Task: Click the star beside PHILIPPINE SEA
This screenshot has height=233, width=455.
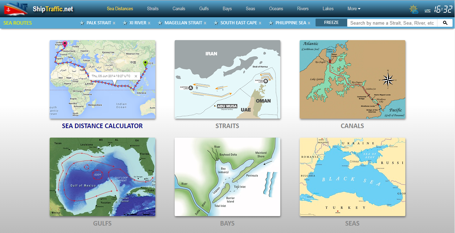Action: pyautogui.click(x=271, y=23)
